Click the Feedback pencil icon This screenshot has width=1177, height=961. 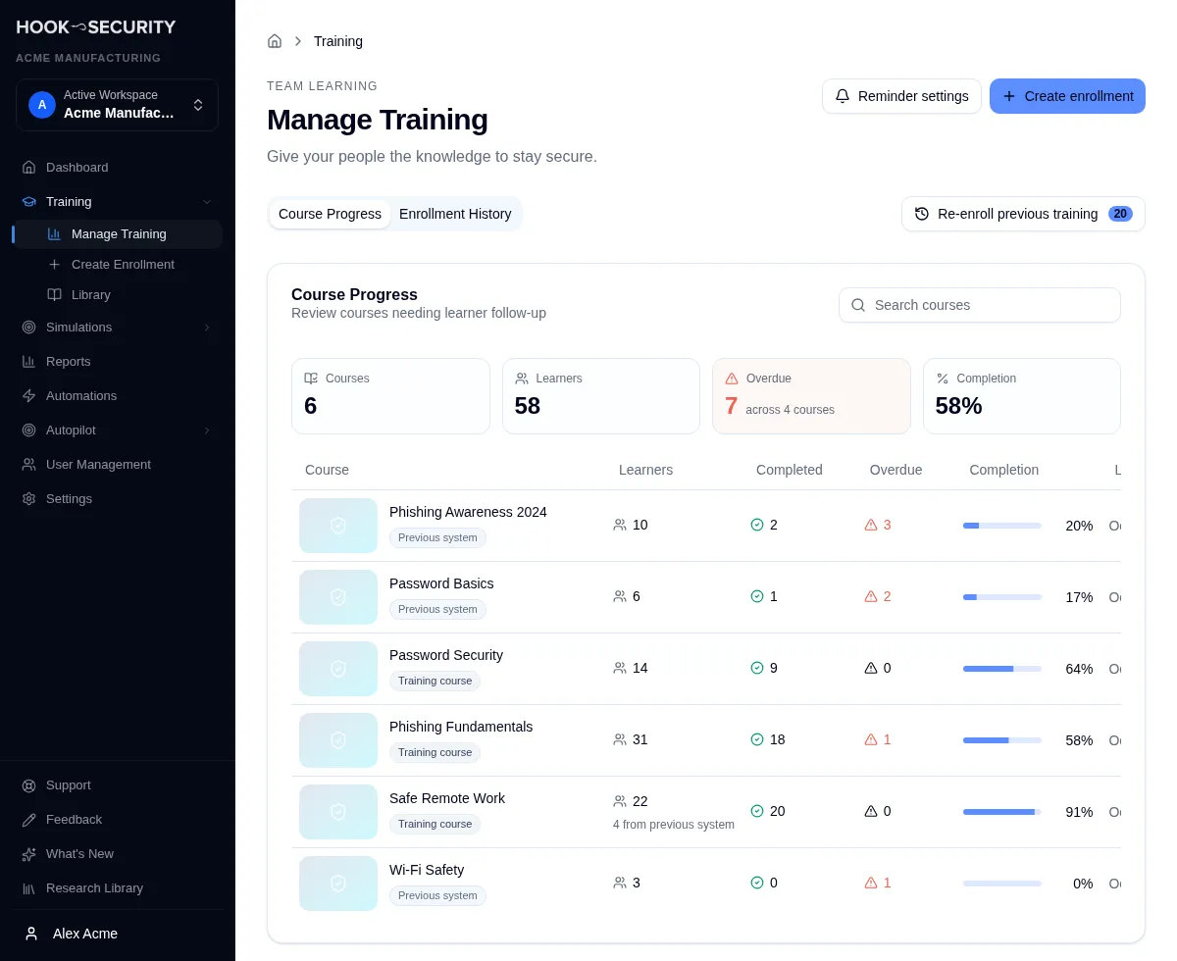coord(29,820)
